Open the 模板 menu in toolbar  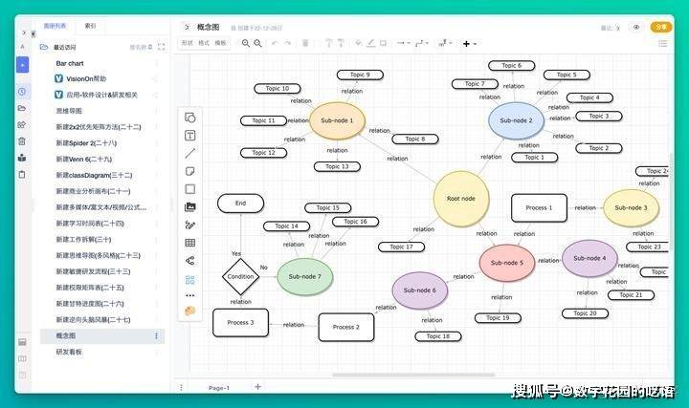(x=220, y=43)
